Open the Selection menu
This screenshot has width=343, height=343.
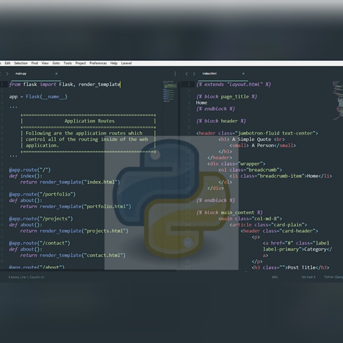[x=21, y=63]
